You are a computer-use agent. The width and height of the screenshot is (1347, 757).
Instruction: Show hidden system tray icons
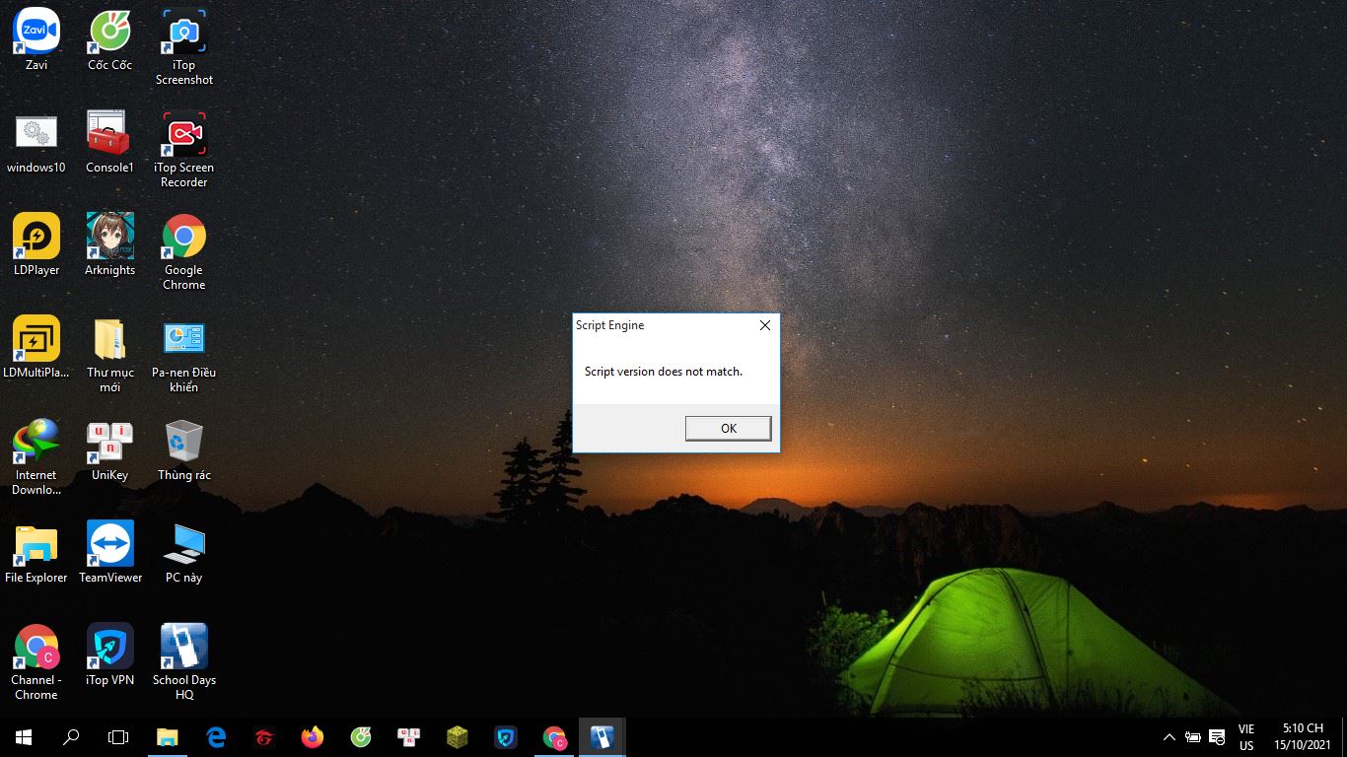pyautogui.click(x=1170, y=736)
